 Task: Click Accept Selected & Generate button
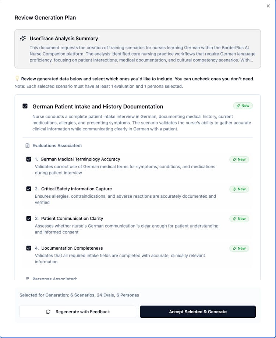click(198, 311)
